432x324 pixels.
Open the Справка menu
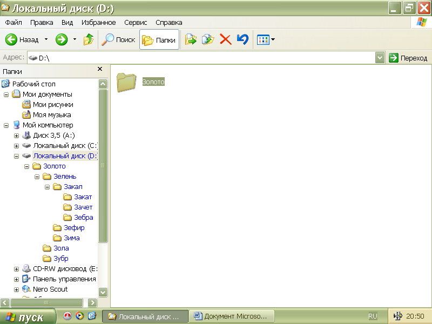tap(169, 23)
